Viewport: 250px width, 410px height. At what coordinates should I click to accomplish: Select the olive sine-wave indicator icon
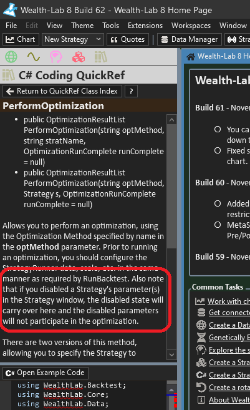coord(34,57)
